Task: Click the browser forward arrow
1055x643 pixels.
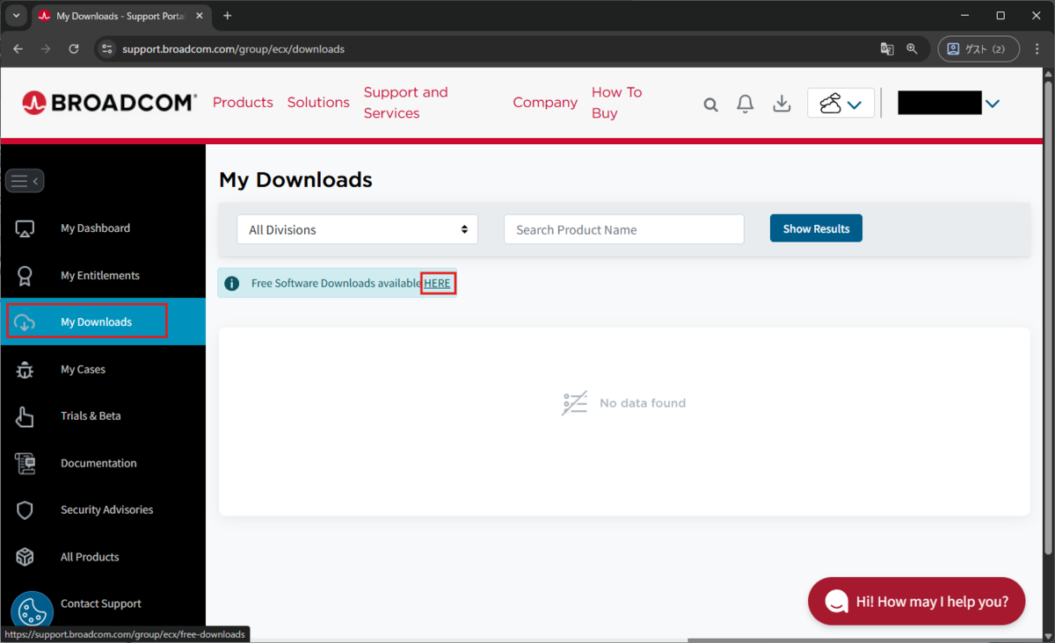Action: click(46, 49)
